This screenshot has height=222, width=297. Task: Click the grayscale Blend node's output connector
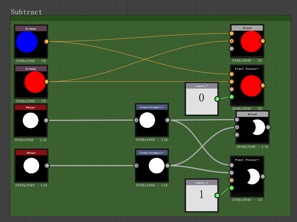[268, 127]
